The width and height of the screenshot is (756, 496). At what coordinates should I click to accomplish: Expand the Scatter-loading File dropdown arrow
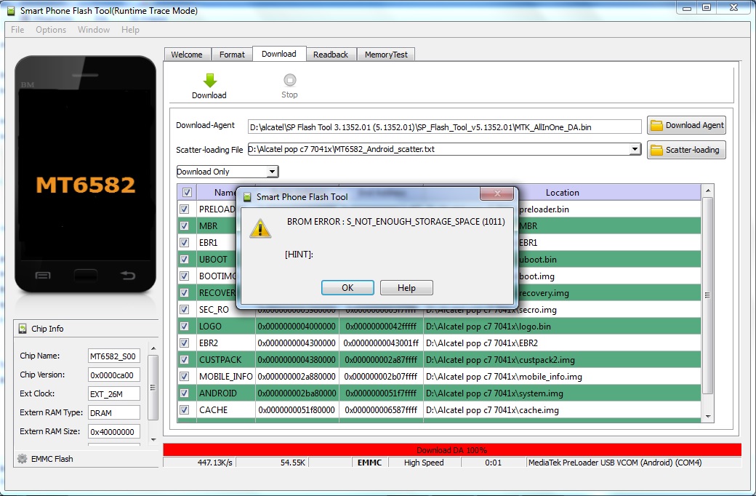coord(635,149)
